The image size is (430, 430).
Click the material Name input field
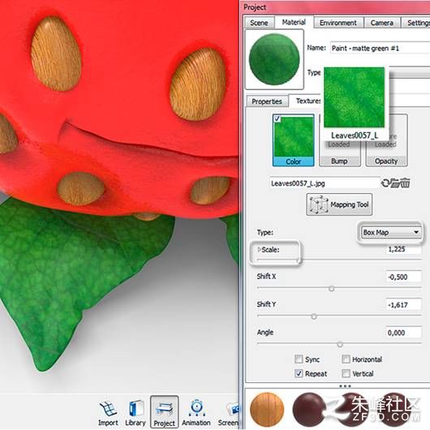click(380, 48)
